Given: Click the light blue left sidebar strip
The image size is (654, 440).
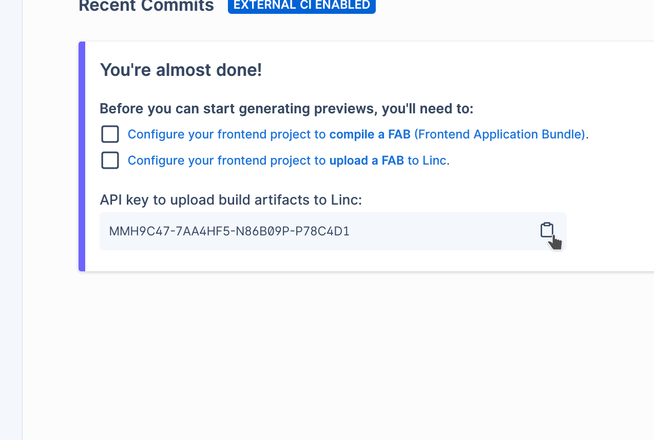Looking at the screenshot, I should click(11, 220).
